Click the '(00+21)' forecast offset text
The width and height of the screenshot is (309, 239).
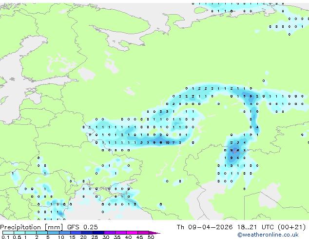(291, 227)
